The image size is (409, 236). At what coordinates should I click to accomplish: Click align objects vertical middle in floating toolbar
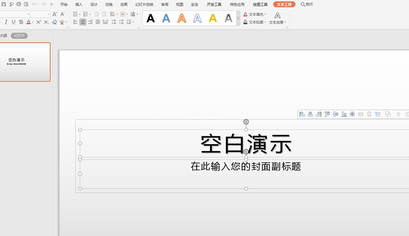[x=336, y=114]
